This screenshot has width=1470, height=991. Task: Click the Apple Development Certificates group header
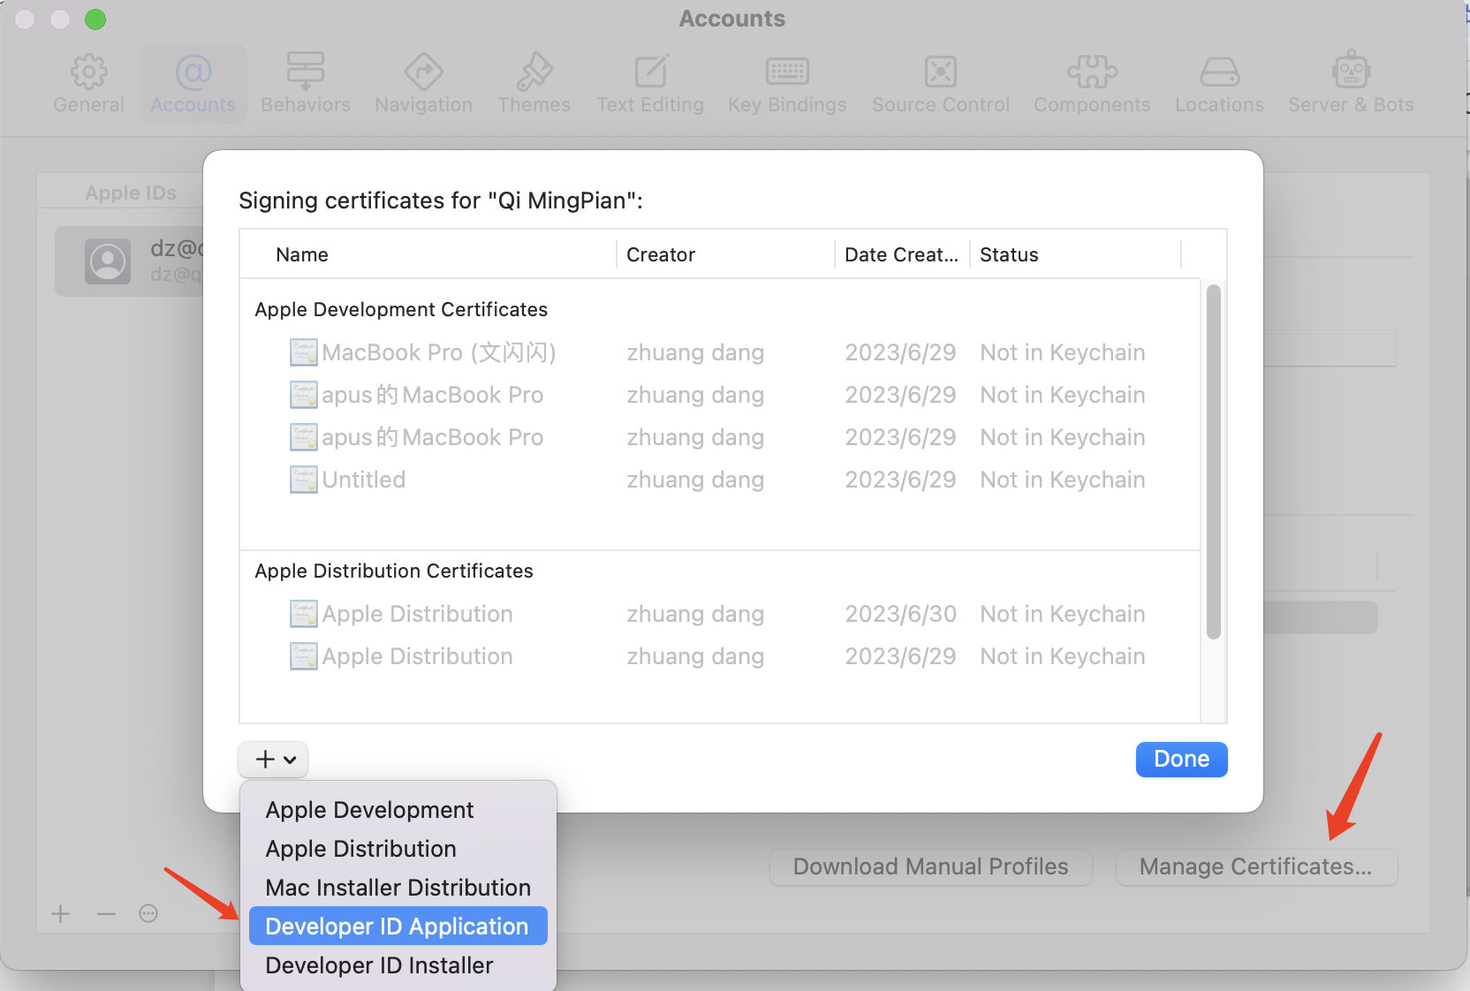[x=401, y=309]
